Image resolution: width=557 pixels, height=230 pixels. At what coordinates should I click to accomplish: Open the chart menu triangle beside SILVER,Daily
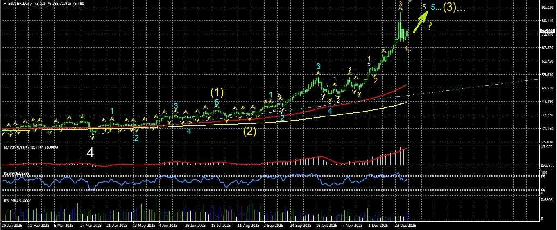click(x=5, y=3)
